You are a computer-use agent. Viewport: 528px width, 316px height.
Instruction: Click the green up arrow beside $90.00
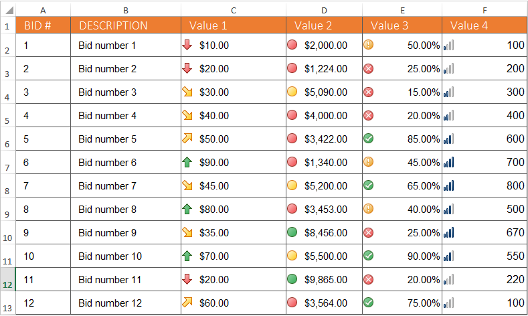click(x=187, y=162)
